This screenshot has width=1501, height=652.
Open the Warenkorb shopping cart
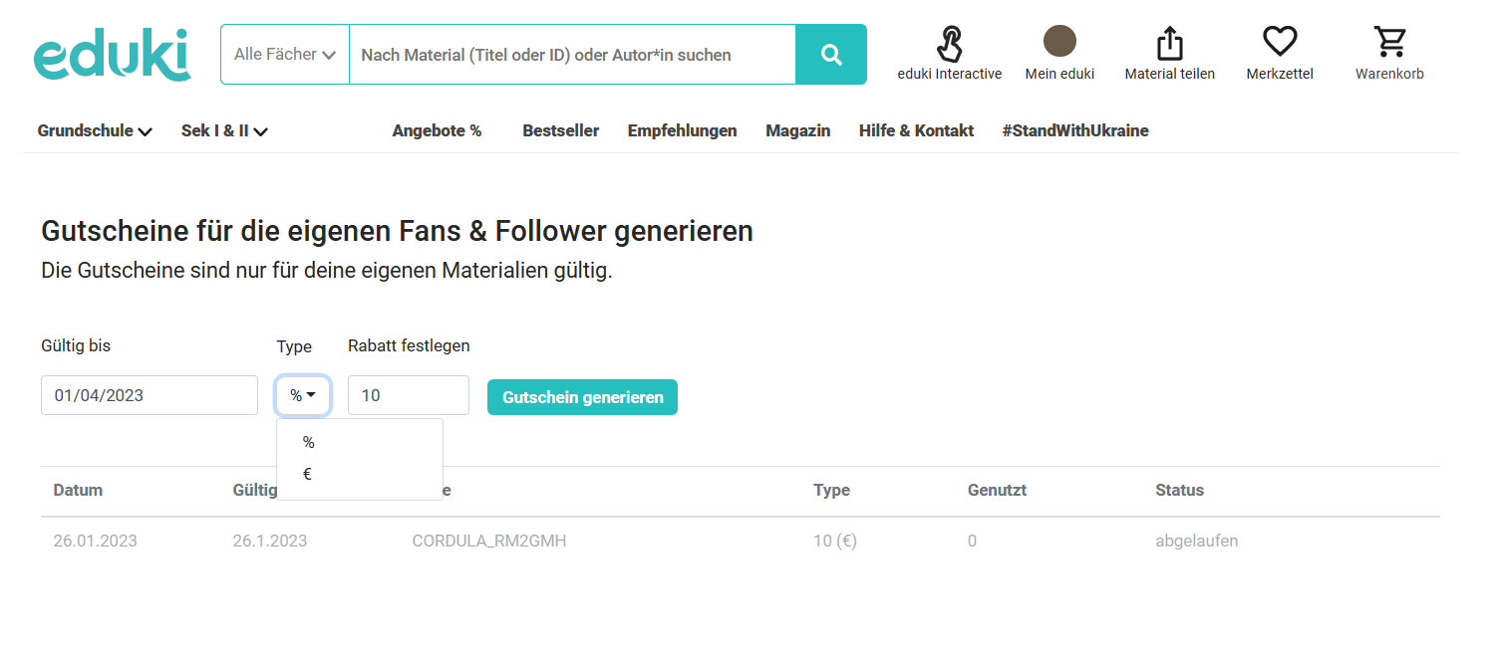tap(1389, 42)
